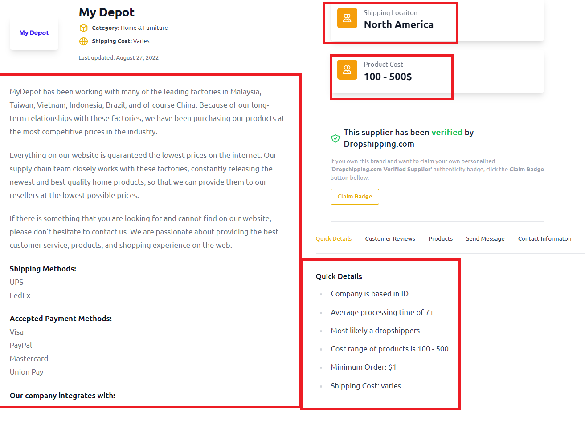585x432 pixels.
Task: Click the Last updated August 27, 2022 text
Action: [x=119, y=58]
